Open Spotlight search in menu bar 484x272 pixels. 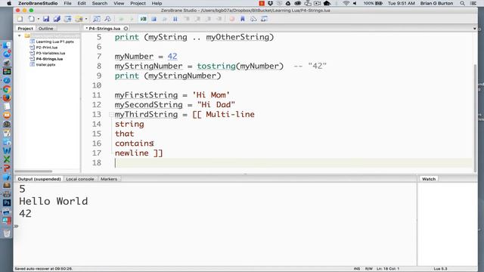coord(462,3)
